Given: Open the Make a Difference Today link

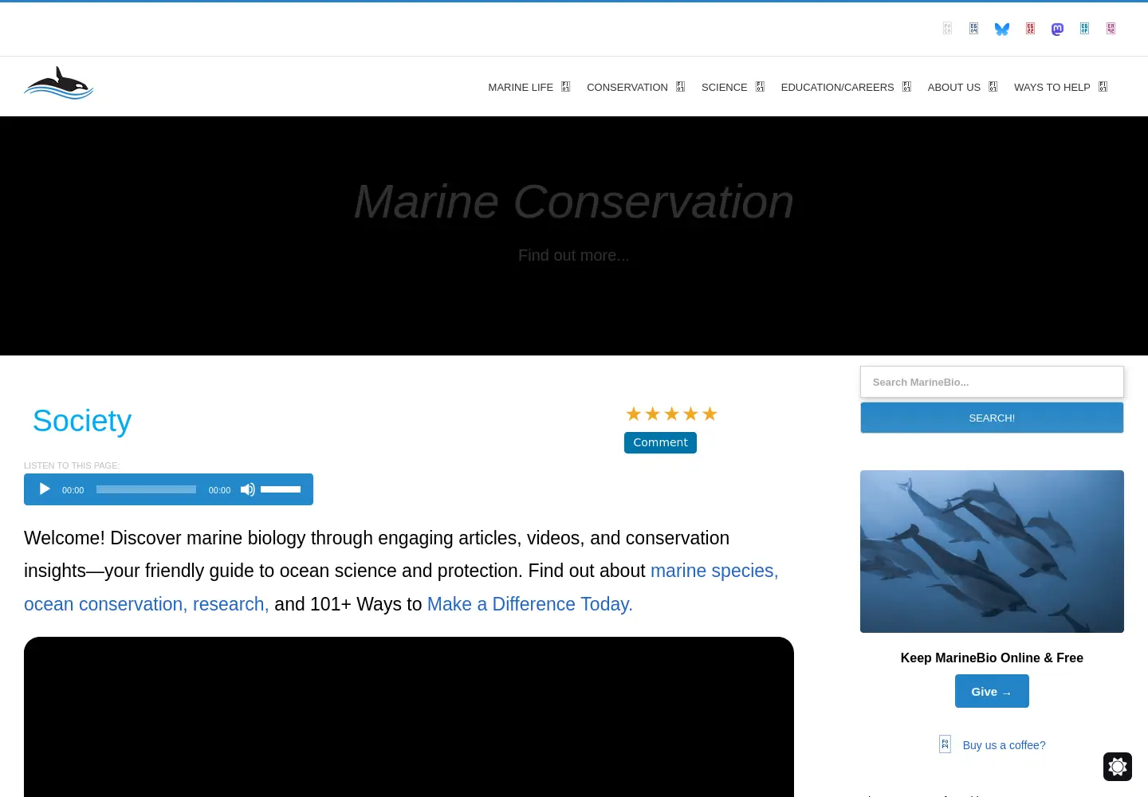Looking at the screenshot, I should 530,604.
